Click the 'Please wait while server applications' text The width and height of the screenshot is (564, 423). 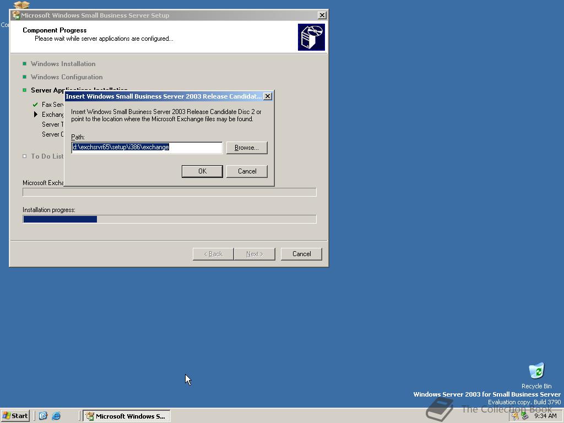click(104, 39)
